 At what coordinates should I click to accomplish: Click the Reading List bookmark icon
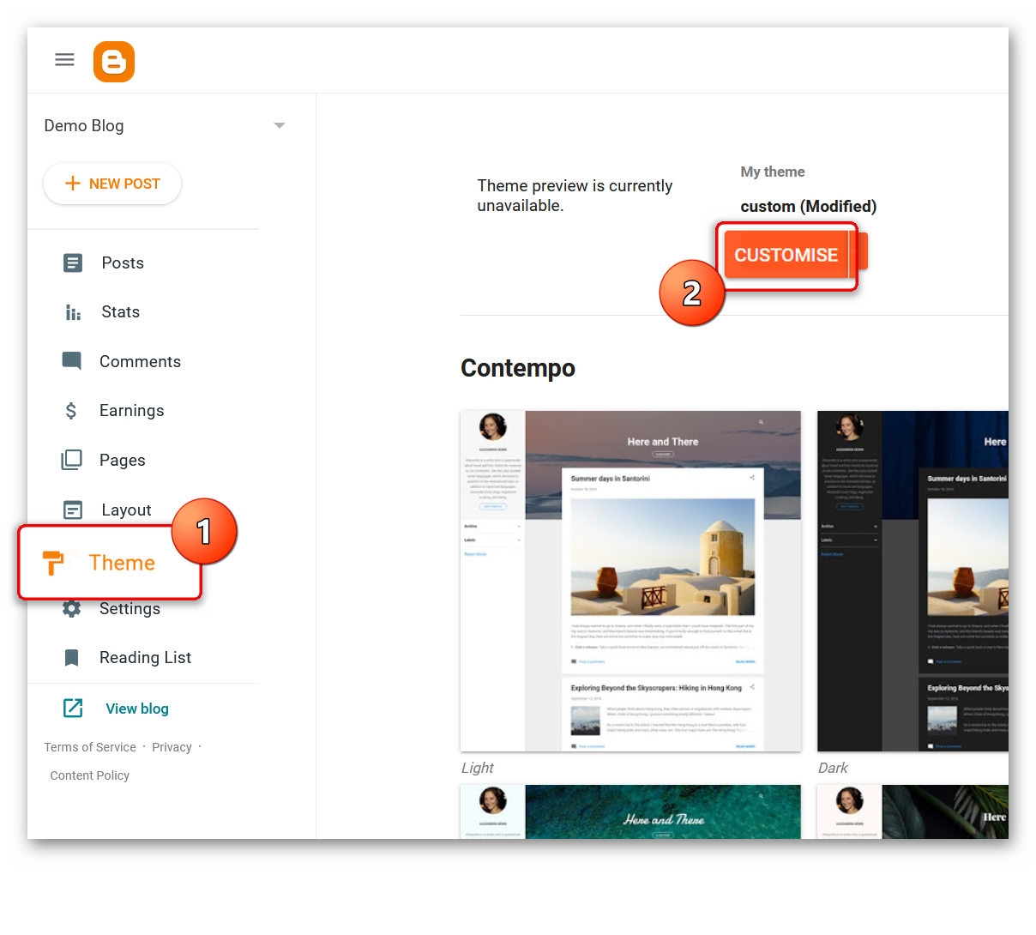72,657
